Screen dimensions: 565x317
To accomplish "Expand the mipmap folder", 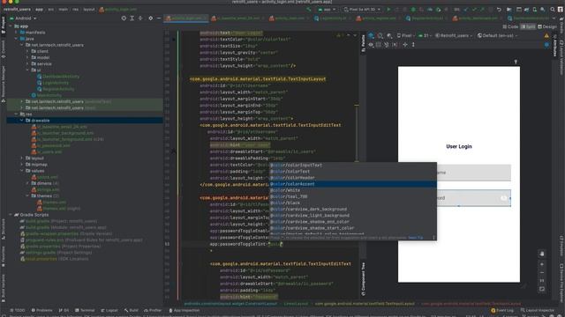I will click(x=21, y=165).
